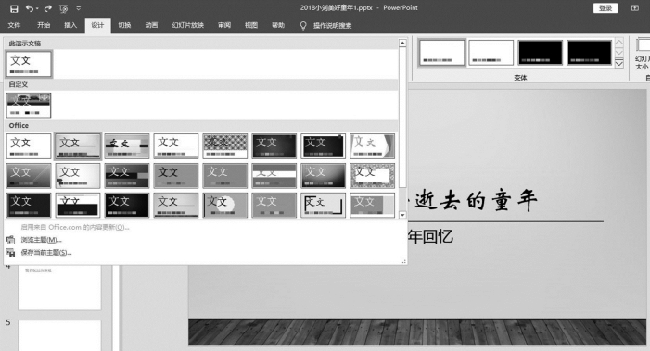Click the Save Current Theme icon

click(x=11, y=253)
